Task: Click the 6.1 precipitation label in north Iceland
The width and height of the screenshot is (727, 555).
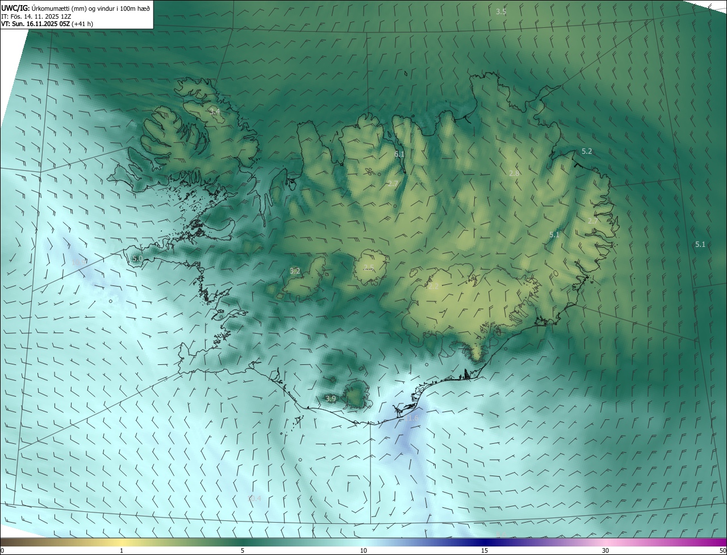Action: (399, 154)
